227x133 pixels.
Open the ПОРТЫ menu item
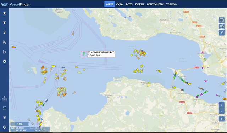(x=139, y=4)
